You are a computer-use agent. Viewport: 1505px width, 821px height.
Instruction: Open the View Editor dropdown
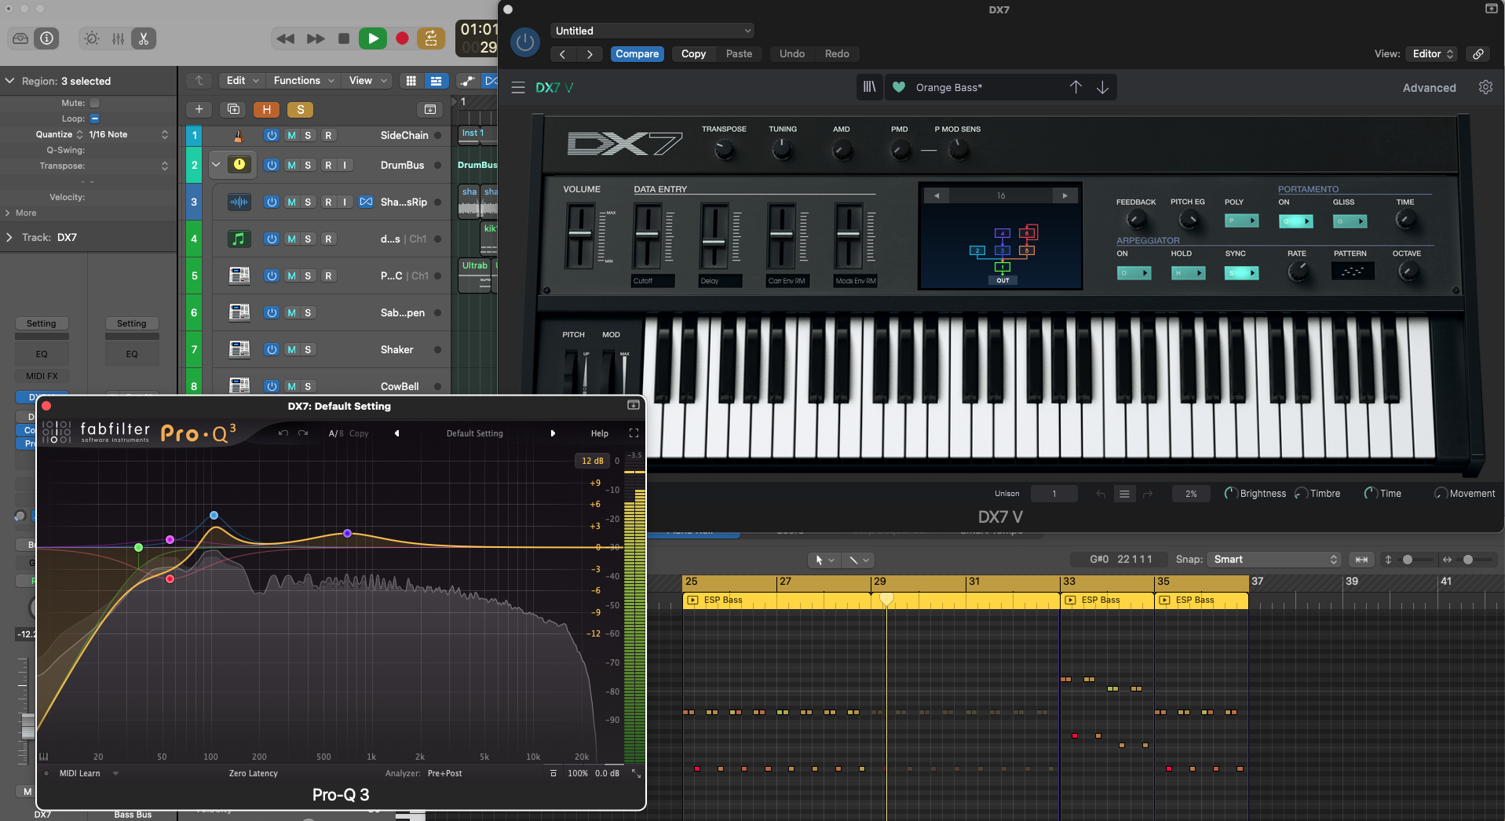[1432, 54]
